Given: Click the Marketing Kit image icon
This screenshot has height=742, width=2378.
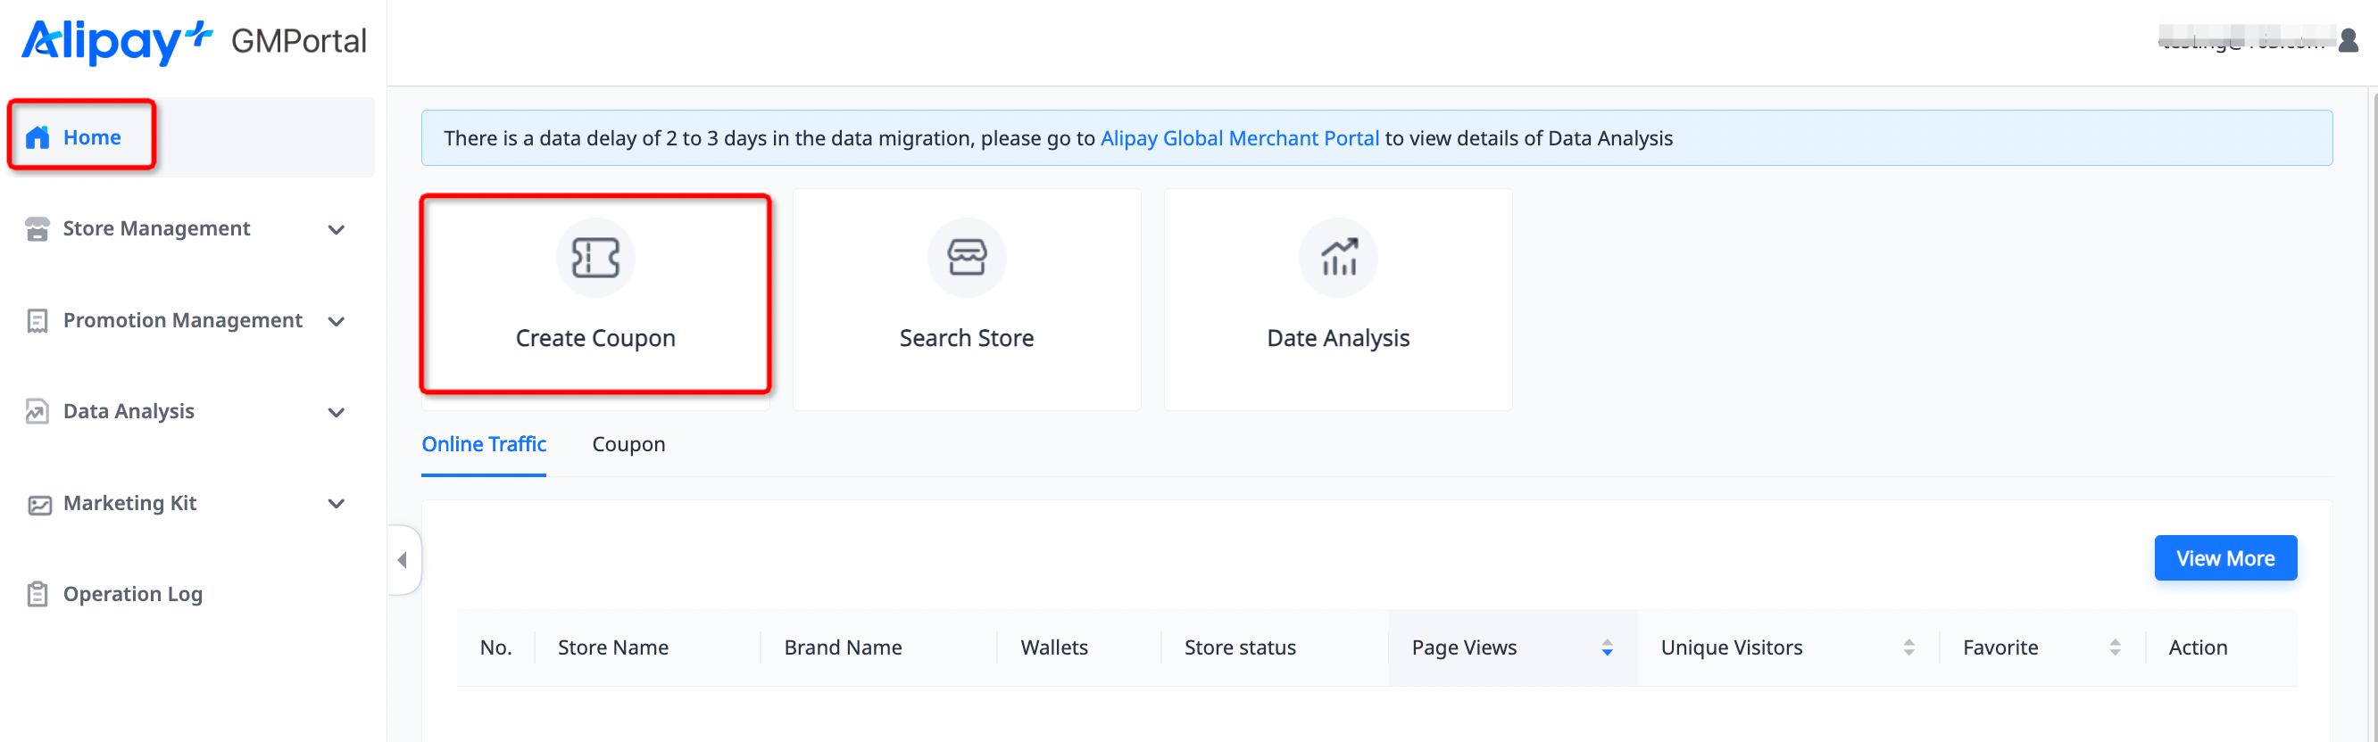Looking at the screenshot, I should (x=38, y=504).
